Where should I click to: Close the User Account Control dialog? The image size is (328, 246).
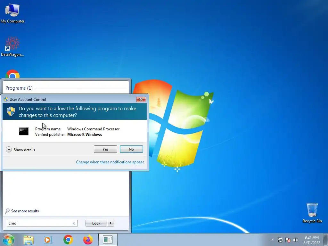[x=141, y=99]
